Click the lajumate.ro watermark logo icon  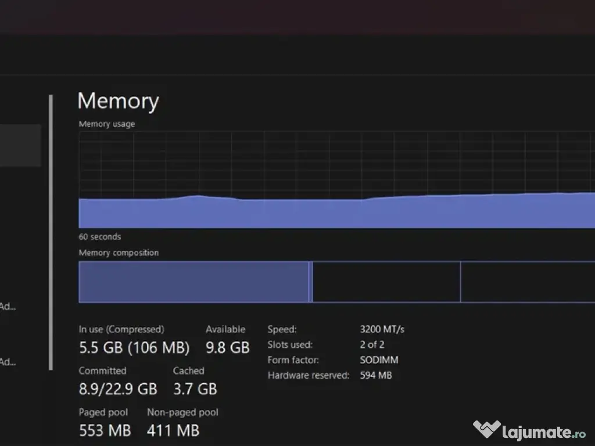pyautogui.click(x=487, y=430)
